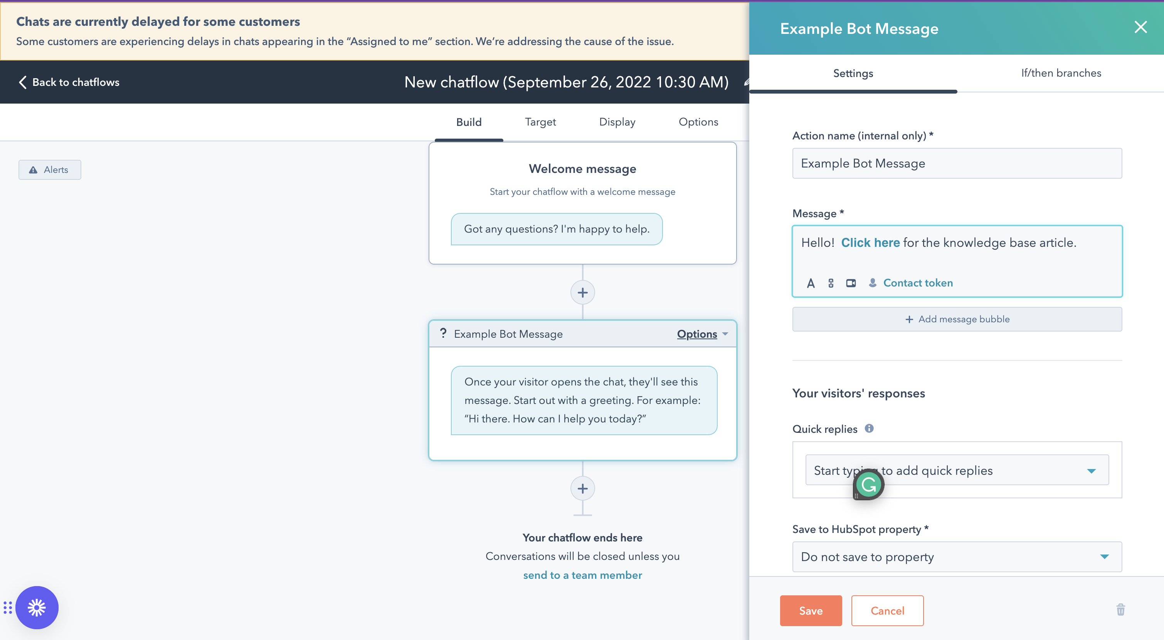The width and height of the screenshot is (1164, 640).
Task: Save the bot message settings
Action: tap(811, 611)
